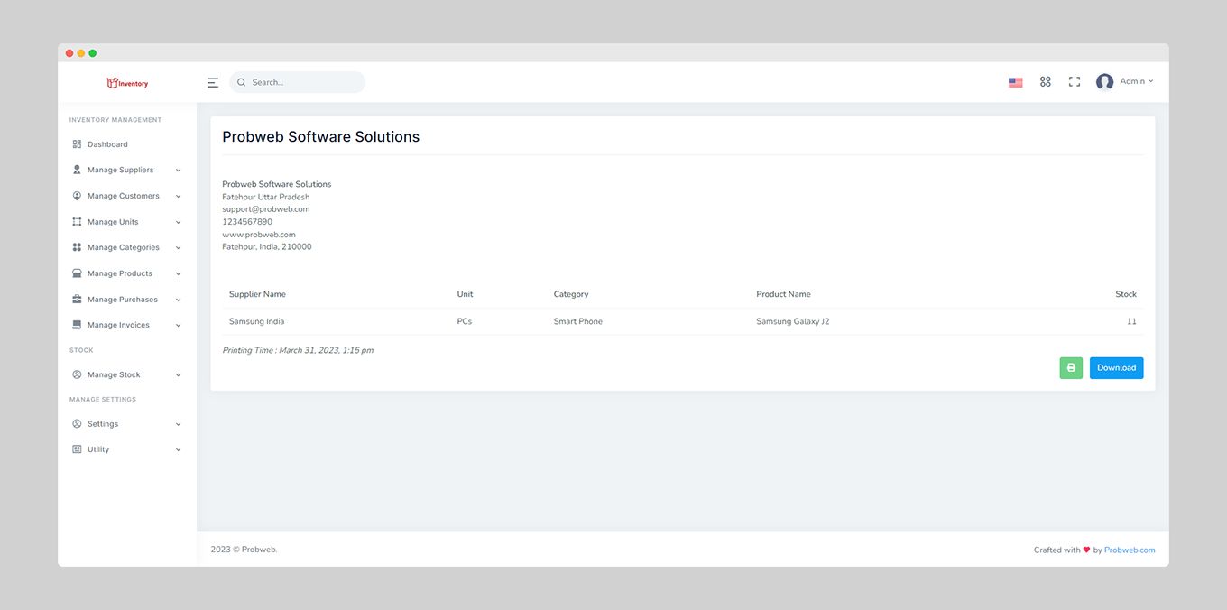The width and height of the screenshot is (1227, 610).
Task: Click the Manage Stock sidebar icon
Action: click(77, 374)
